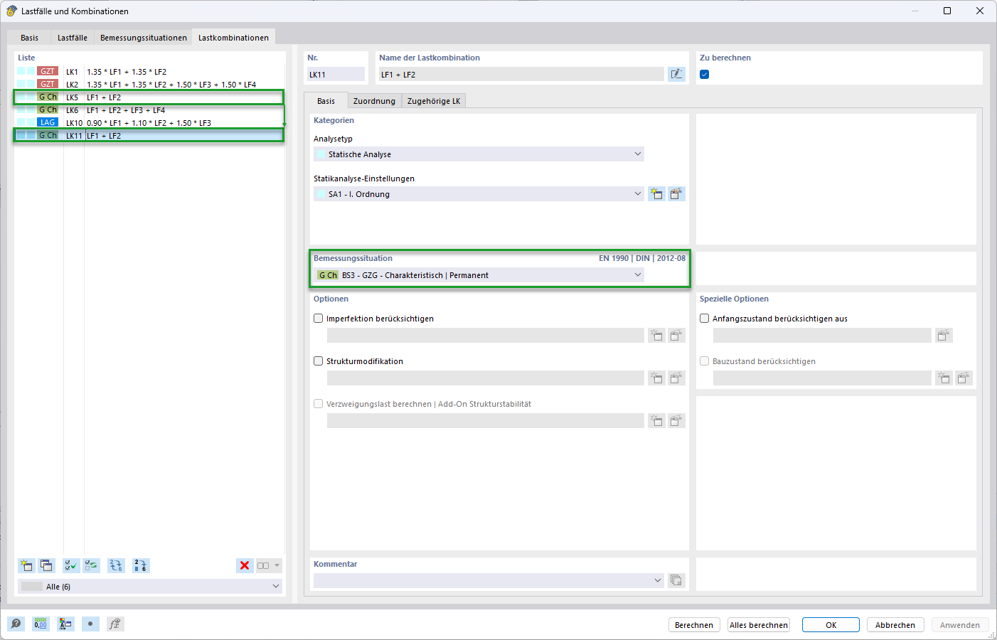
Task: Maximize the Lastfälle und Kombinationen window
Action: click(x=947, y=11)
